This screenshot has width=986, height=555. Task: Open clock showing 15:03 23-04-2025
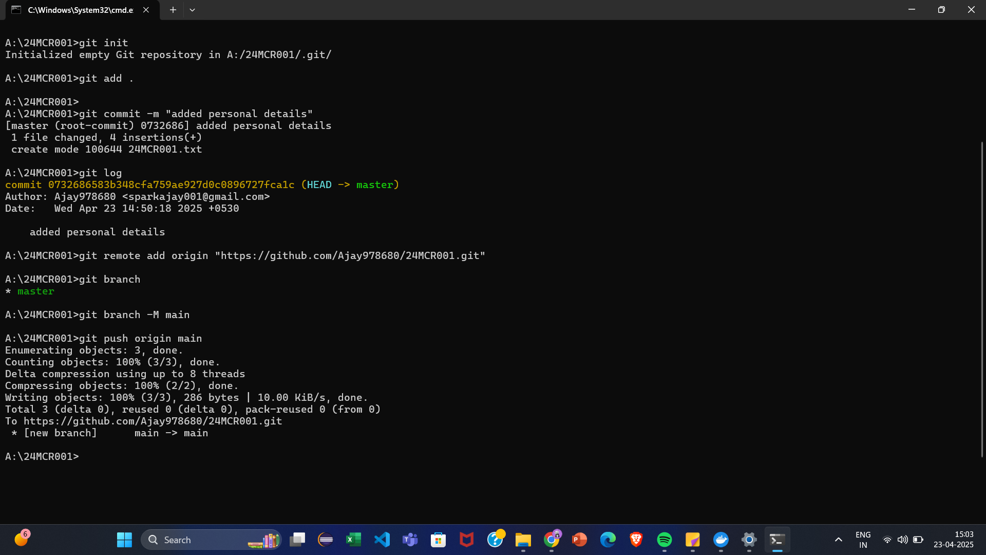click(954, 540)
